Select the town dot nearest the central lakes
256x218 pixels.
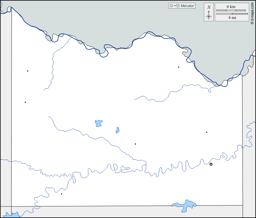135,144
